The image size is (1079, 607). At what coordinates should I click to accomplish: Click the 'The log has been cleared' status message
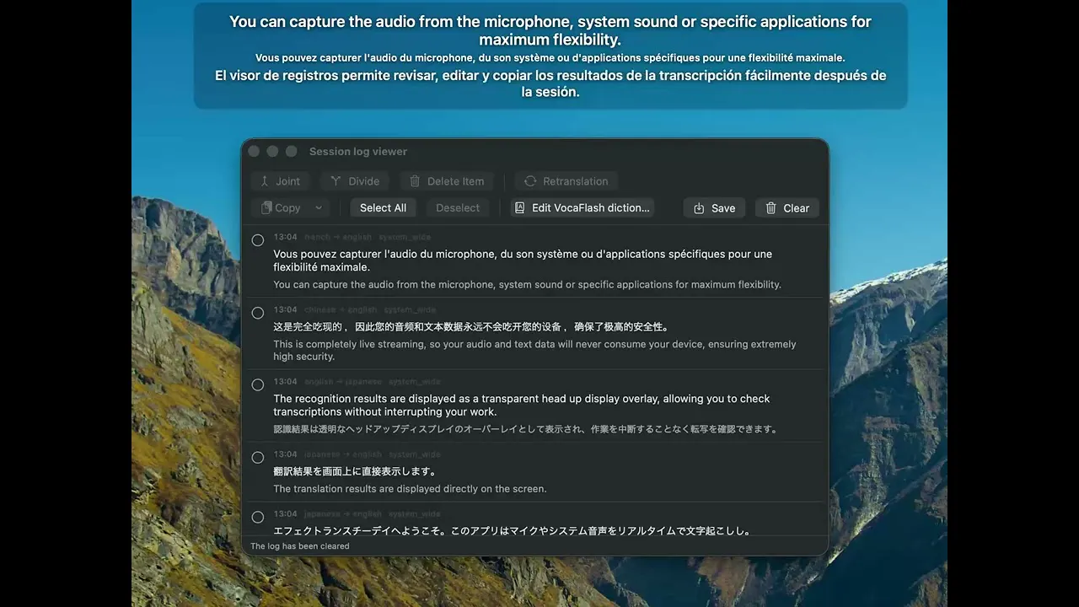pyautogui.click(x=300, y=546)
